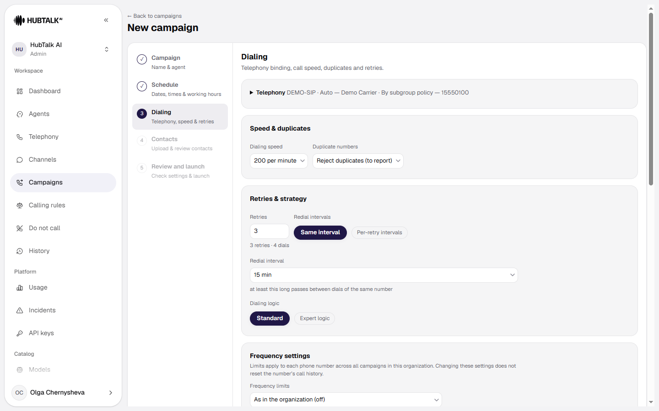659x411 pixels.
Task: Open Models in the Catalog section
Action: [x=63, y=370]
